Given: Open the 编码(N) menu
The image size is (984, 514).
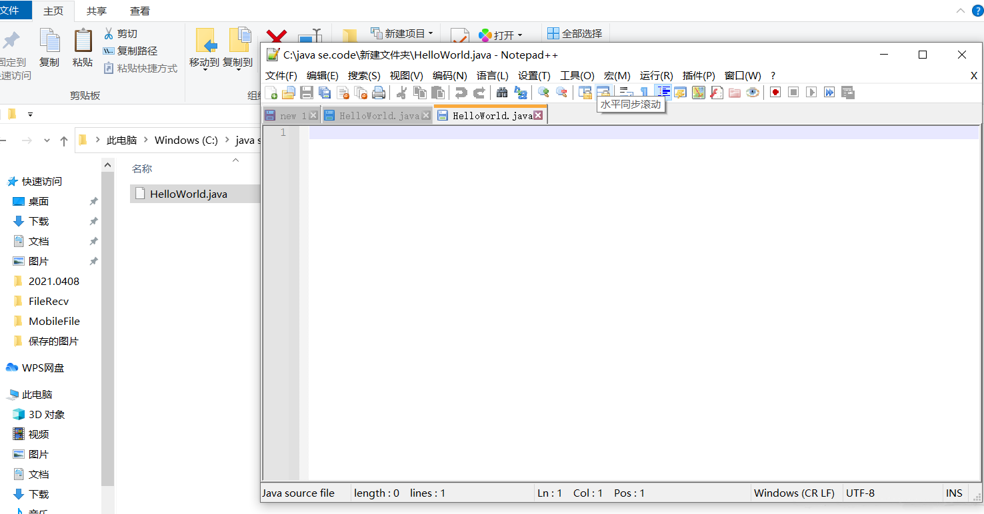Looking at the screenshot, I should tap(449, 76).
